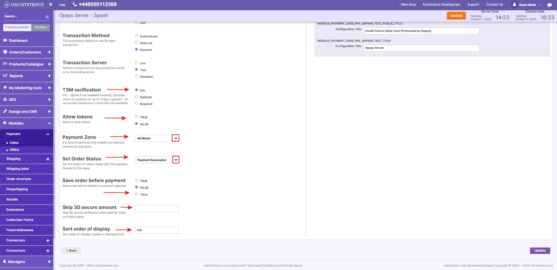The image size is (557, 270).
Task: Choose Simulator transaction server
Action: coord(136,76)
